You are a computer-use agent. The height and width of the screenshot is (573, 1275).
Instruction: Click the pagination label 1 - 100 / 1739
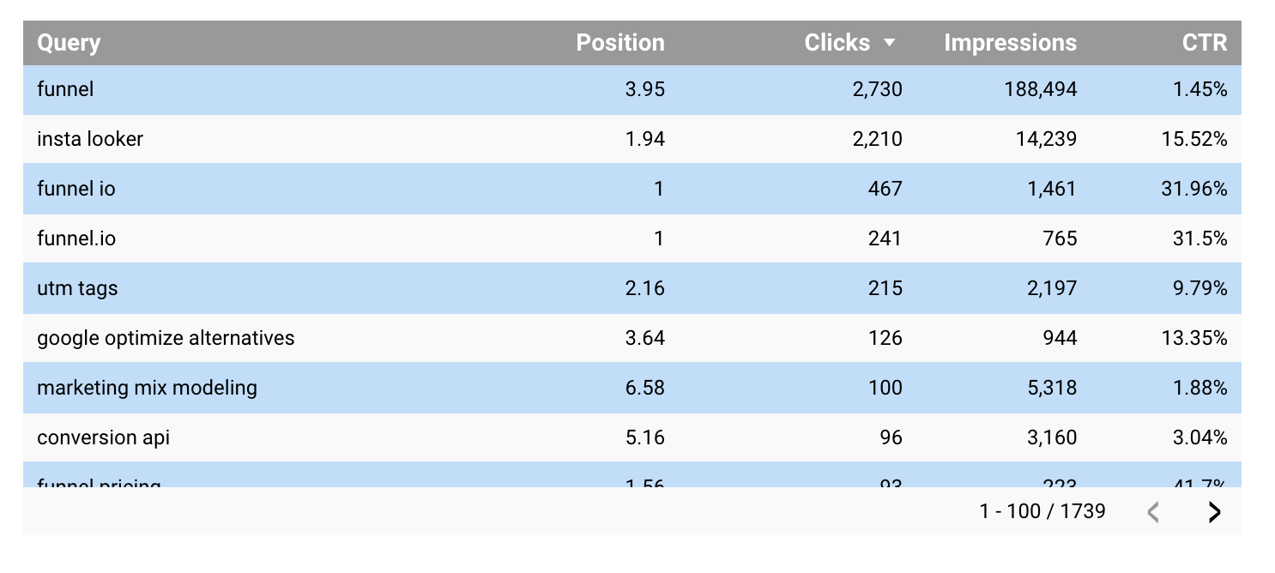[1044, 511]
